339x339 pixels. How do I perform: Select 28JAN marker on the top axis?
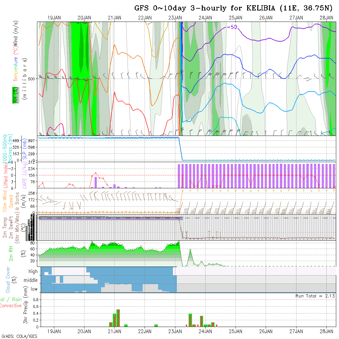326,18
